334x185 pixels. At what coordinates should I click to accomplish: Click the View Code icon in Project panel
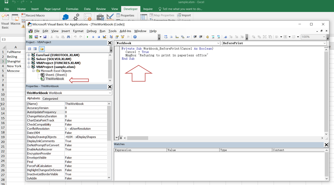tap(29, 49)
